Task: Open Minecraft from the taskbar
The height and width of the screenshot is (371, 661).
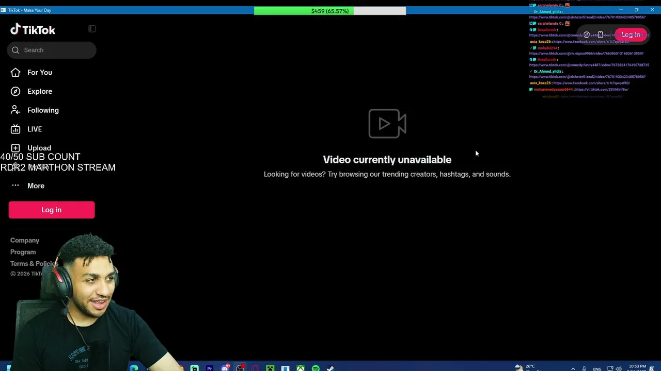Action: coord(270,368)
